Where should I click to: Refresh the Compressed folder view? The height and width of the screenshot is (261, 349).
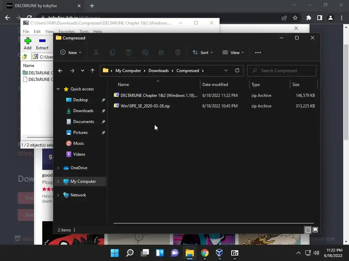pyautogui.click(x=237, y=71)
